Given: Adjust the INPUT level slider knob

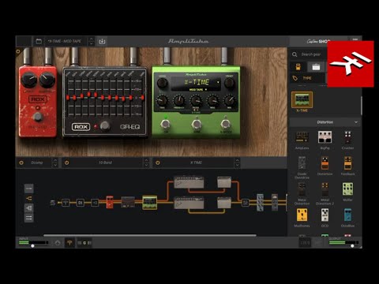Looking at the screenshot, I should pyautogui.click(x=32, y=246).
